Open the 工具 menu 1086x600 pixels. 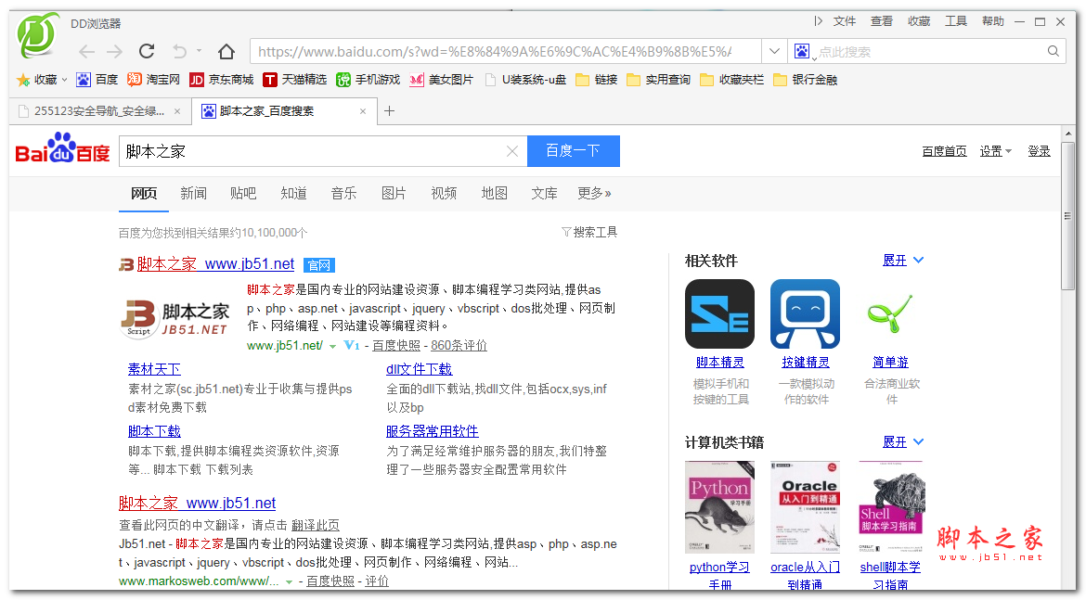[x=956, y=21]
